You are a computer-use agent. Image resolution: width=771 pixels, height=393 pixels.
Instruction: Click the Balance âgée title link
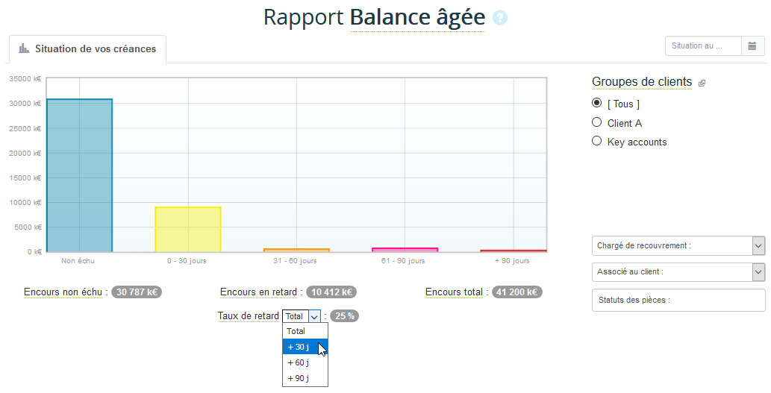pyautogui.click(x=417, y=17)
